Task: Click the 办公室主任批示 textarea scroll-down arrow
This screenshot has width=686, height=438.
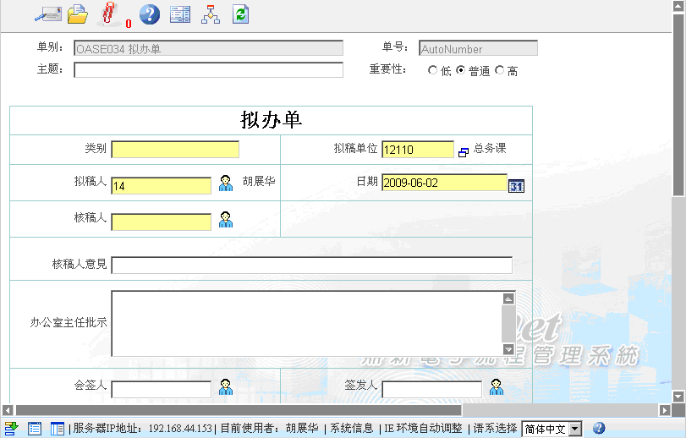Action: point(508,349)
